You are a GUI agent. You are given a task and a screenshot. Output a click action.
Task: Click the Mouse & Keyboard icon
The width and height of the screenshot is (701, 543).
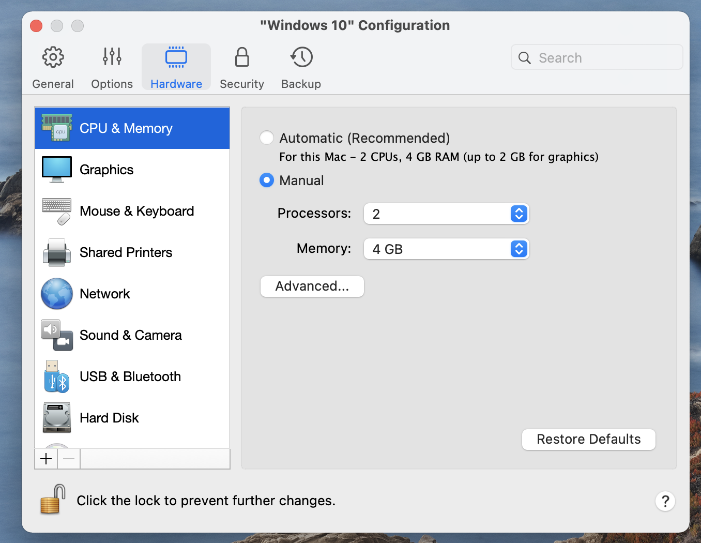point(57,211)
